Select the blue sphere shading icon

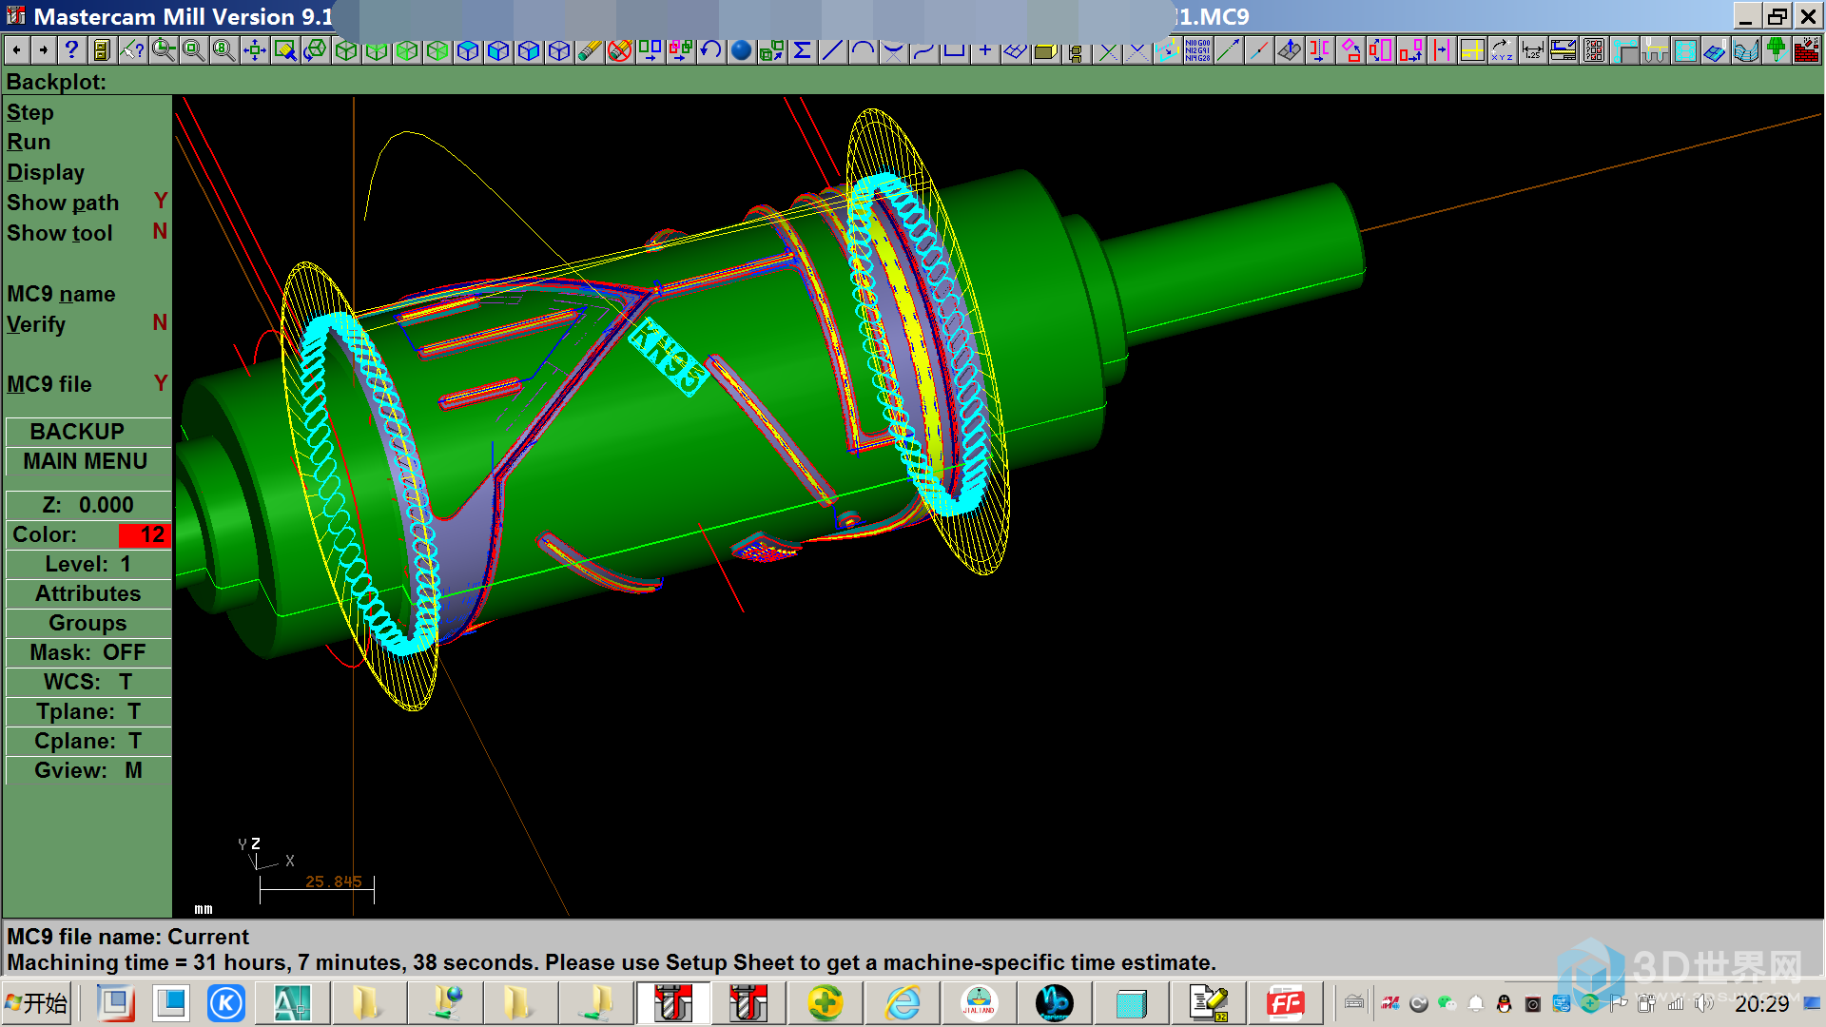[741, 50]
